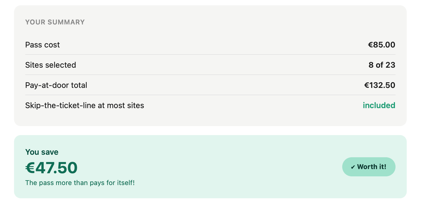Viewport: 423px width, 205px height.
Task: Click the euro symbol in the €47.50 savings figure
Action: (30, 168)
